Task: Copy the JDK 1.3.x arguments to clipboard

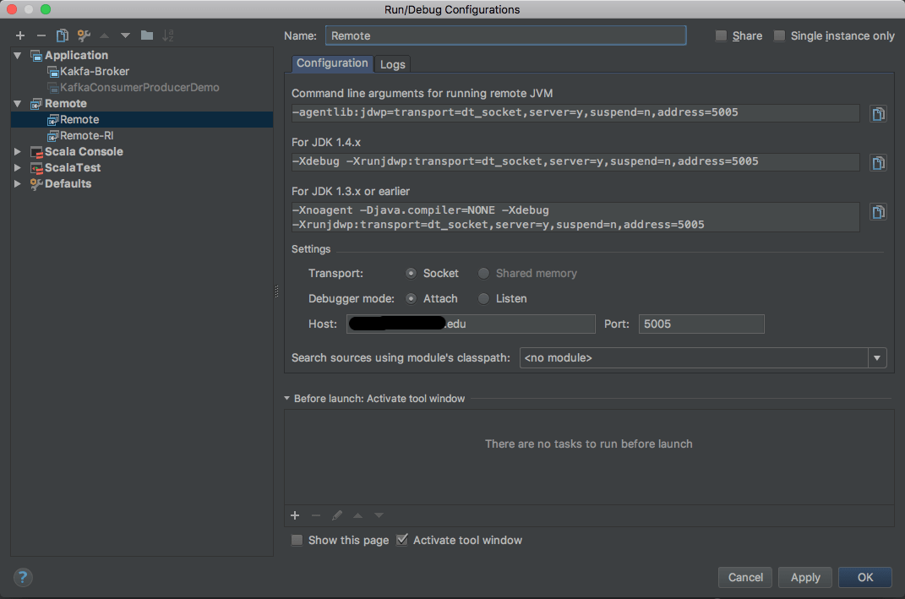Action: (x=878, y=212)
